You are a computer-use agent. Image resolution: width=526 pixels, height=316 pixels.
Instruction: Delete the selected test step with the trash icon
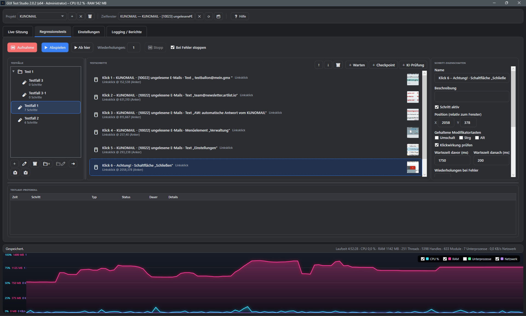338,65
